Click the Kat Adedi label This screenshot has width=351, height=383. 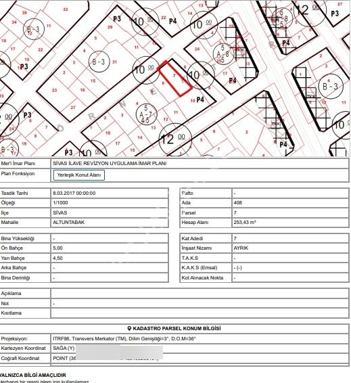click(x=192, y=238)
